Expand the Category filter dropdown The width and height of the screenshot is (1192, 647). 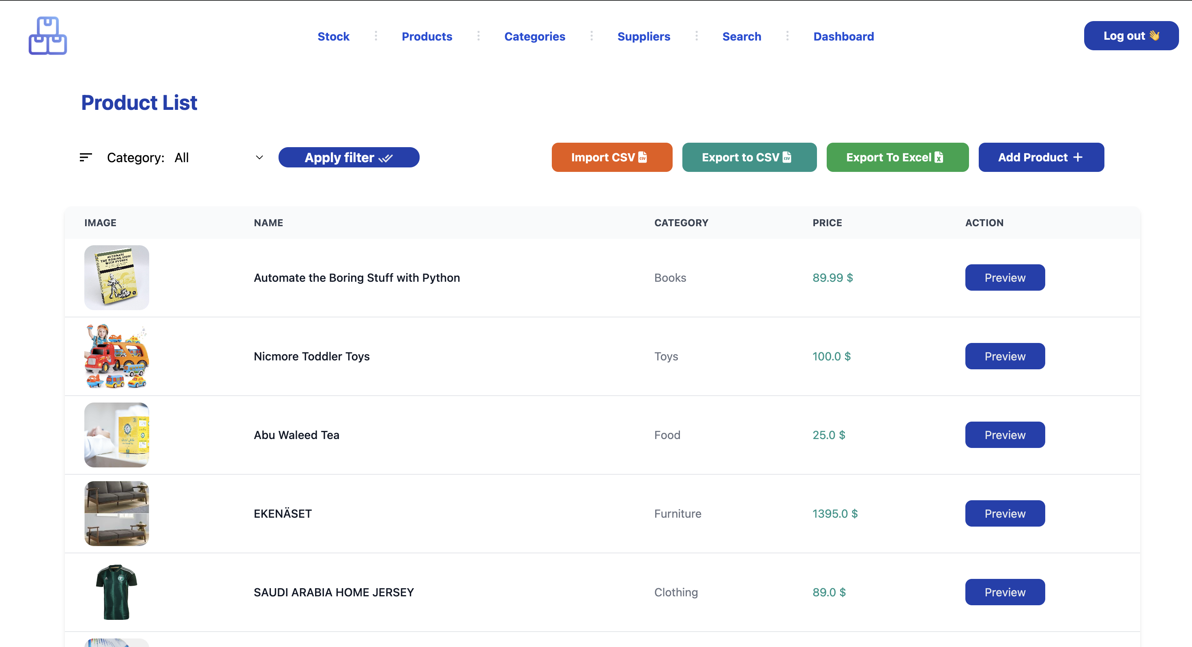(x=219, y=157)
